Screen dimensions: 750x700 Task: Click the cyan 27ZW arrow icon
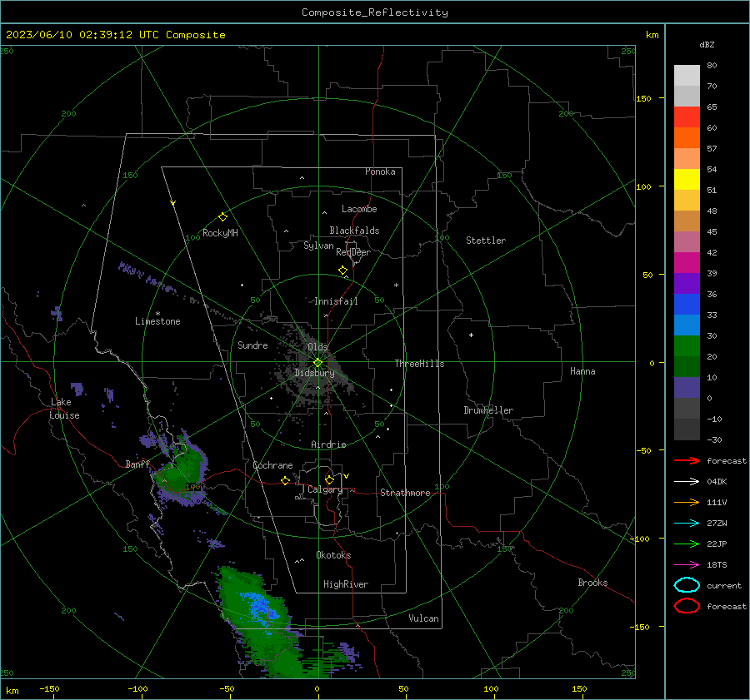(x=687, y=524)
